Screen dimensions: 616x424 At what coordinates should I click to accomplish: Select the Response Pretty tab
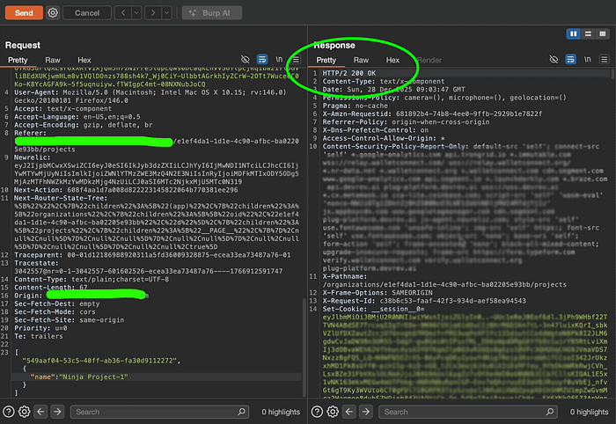click(x=326, y=60)
